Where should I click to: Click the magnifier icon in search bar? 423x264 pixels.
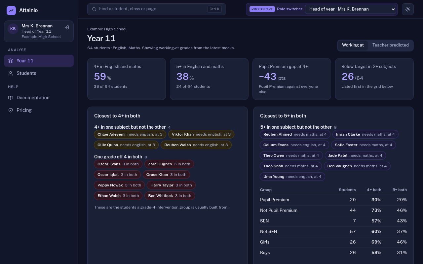(94, 9)
